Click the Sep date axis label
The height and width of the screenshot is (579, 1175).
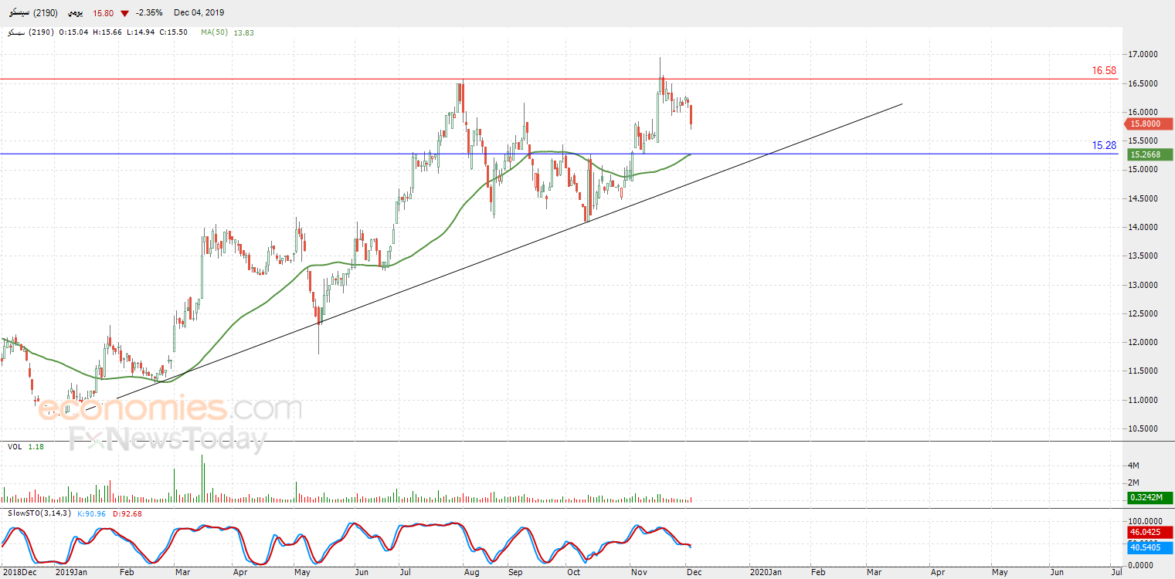(515, 573)
